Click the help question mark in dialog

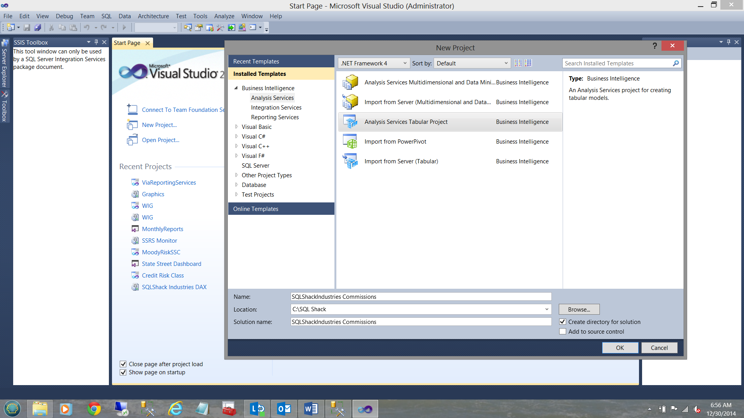point(654,46)
